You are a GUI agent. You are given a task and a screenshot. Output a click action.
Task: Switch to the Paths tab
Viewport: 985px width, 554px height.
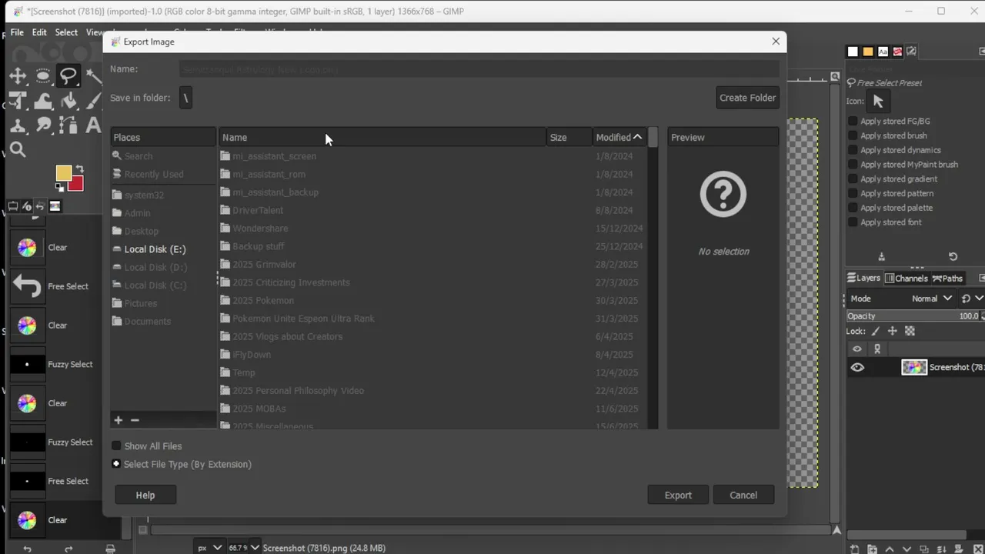[947, 279]
